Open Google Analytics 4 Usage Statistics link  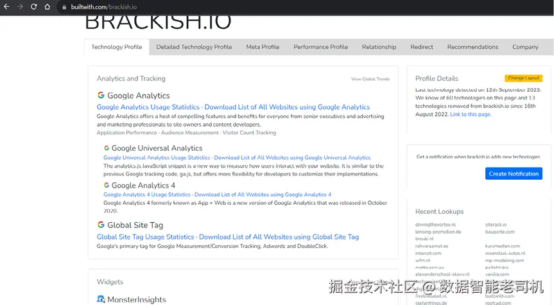pos(146,195)
